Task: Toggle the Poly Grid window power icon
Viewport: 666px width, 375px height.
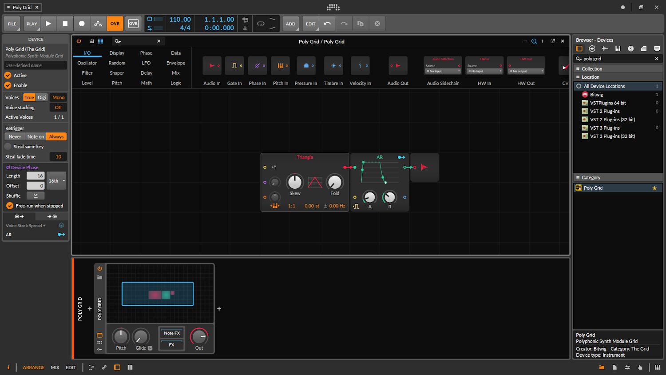Action: pos(79,41)
